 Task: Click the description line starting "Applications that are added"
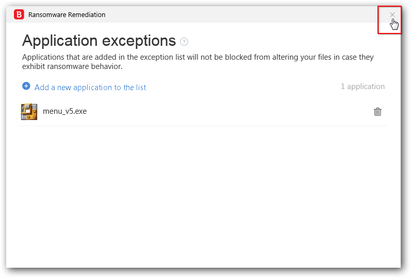(x=198, y=57)
